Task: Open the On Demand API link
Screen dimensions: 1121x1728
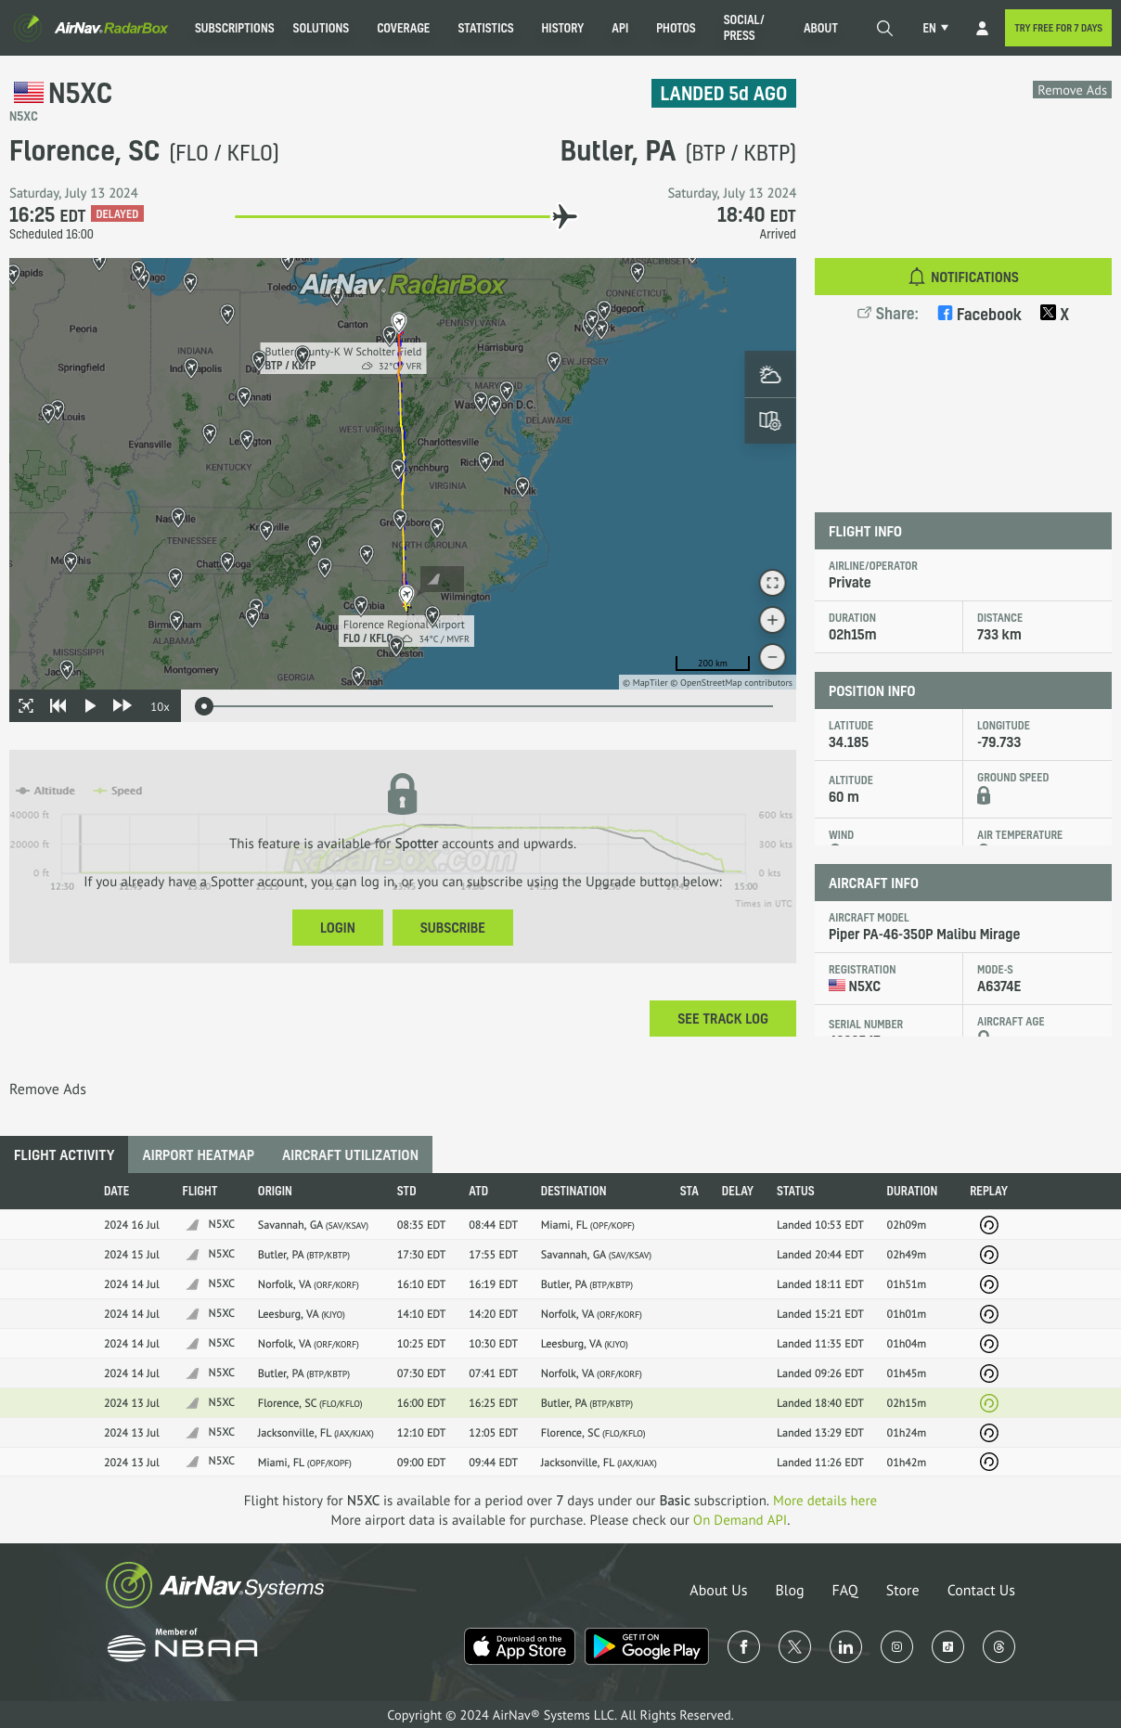Action: 740,1520
